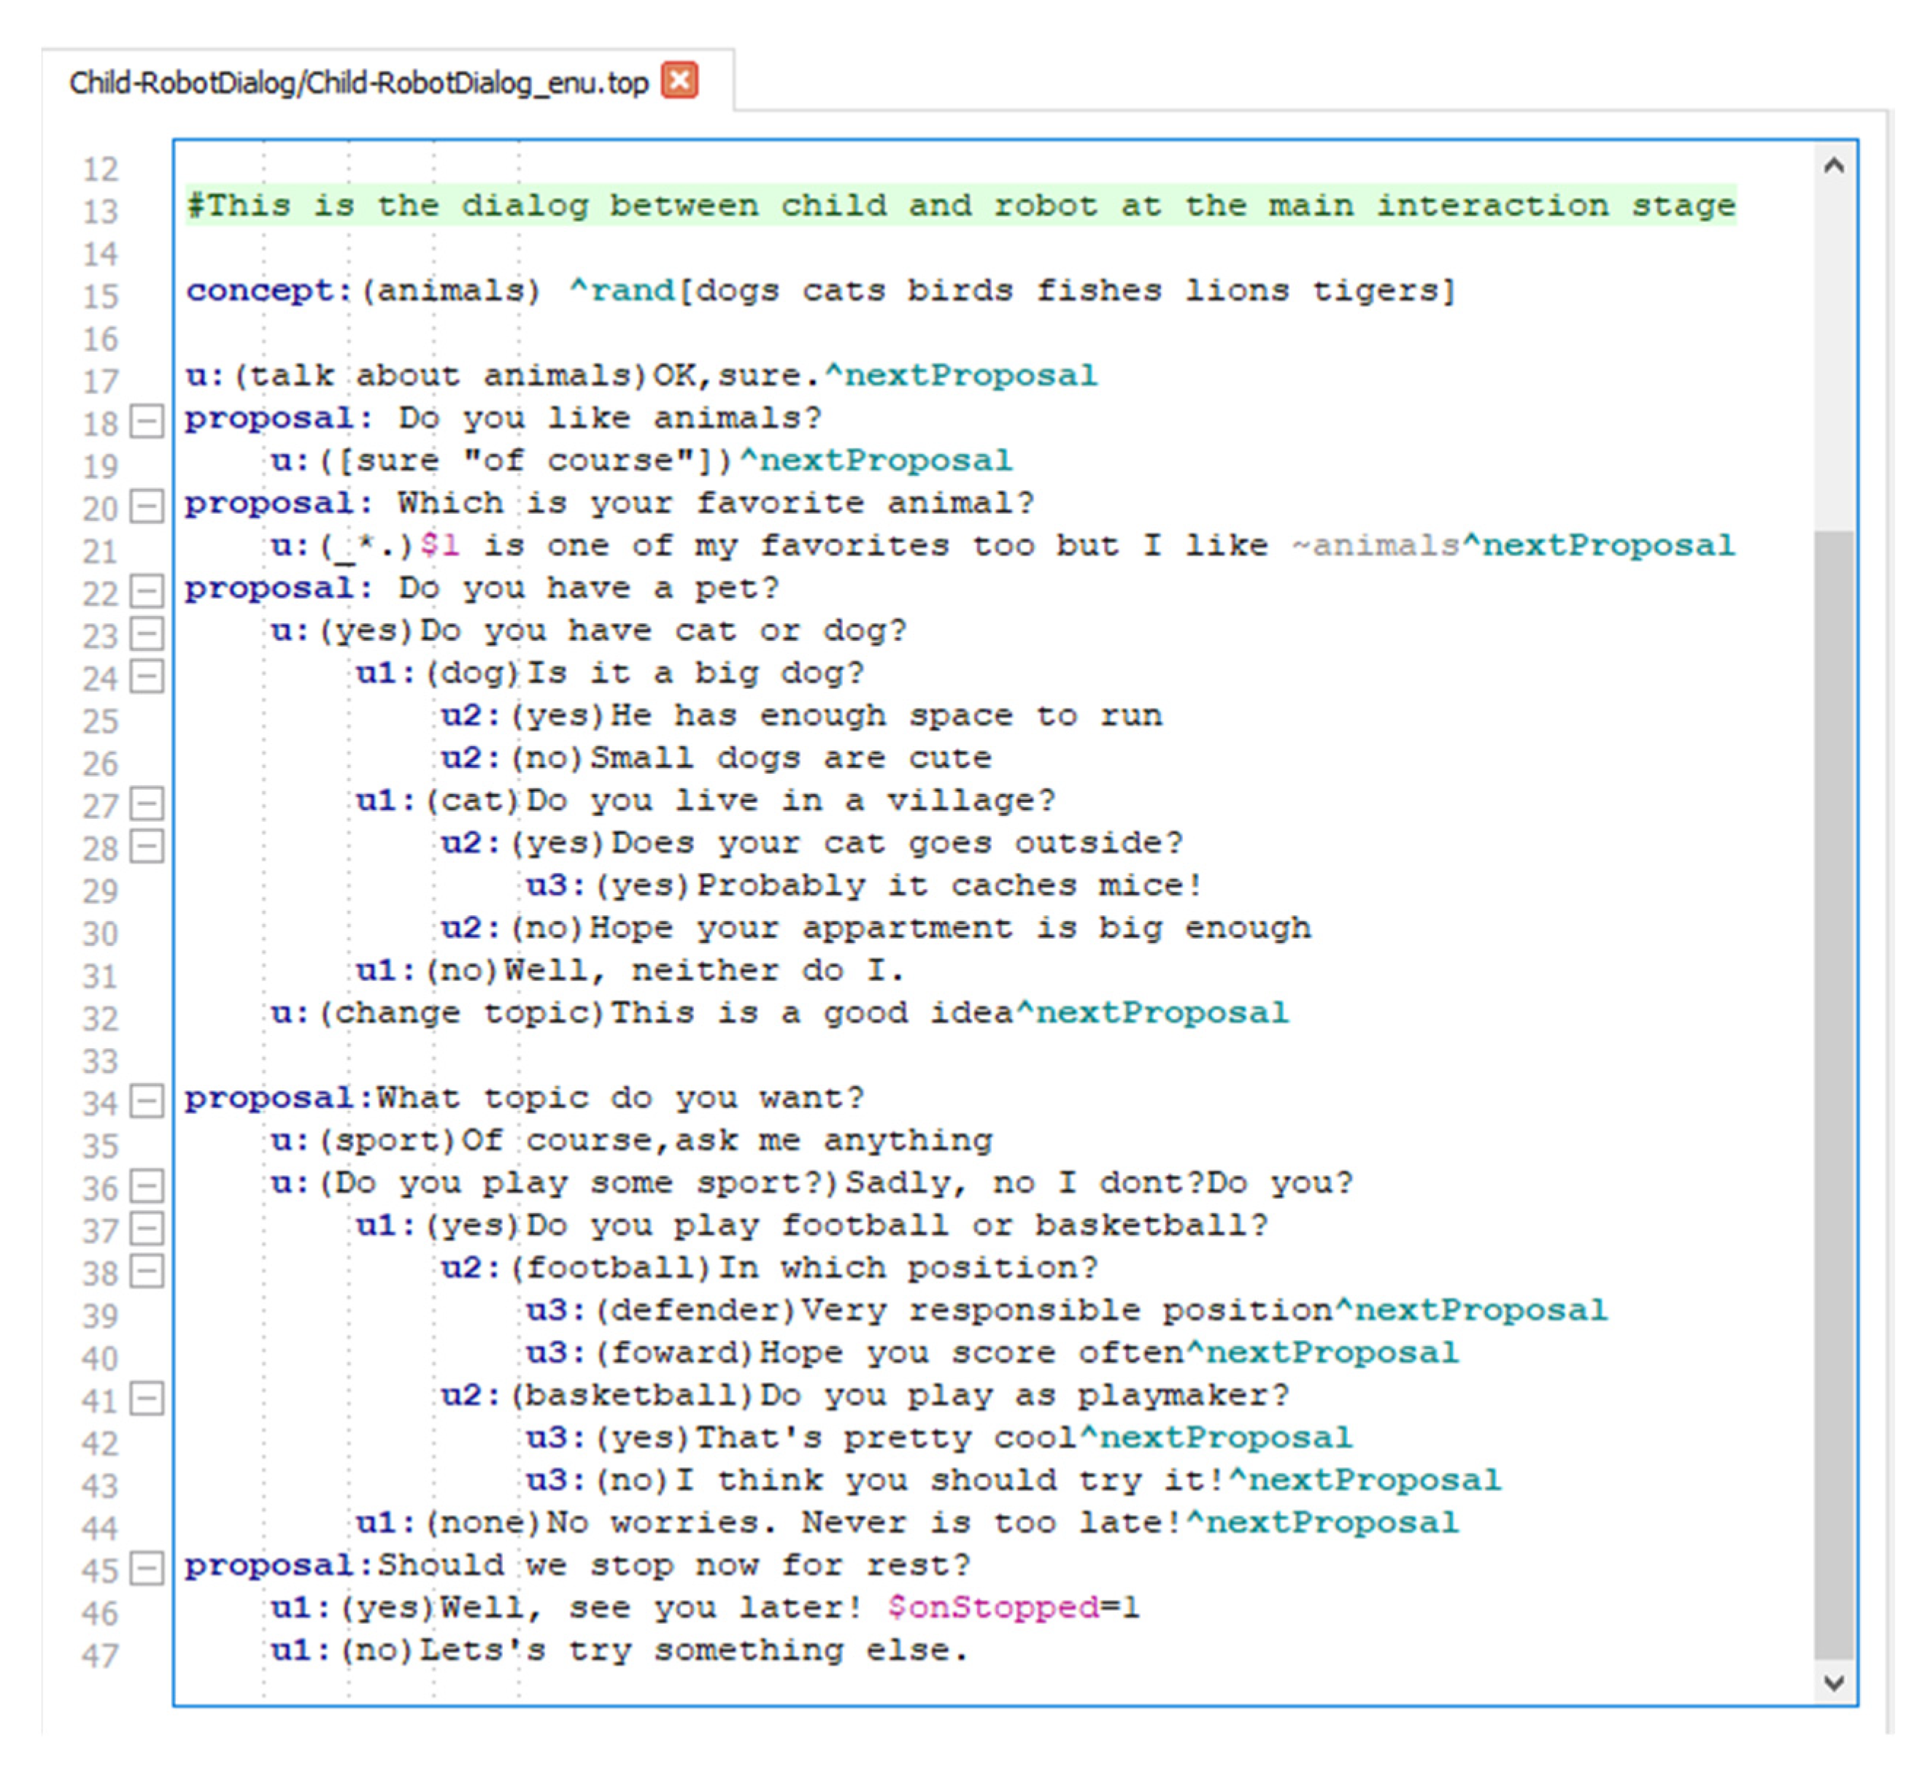This screenshot has width=1928, height=1778.
Task: Click 'Is it a big dog?' text
Action: pos(695,674)
